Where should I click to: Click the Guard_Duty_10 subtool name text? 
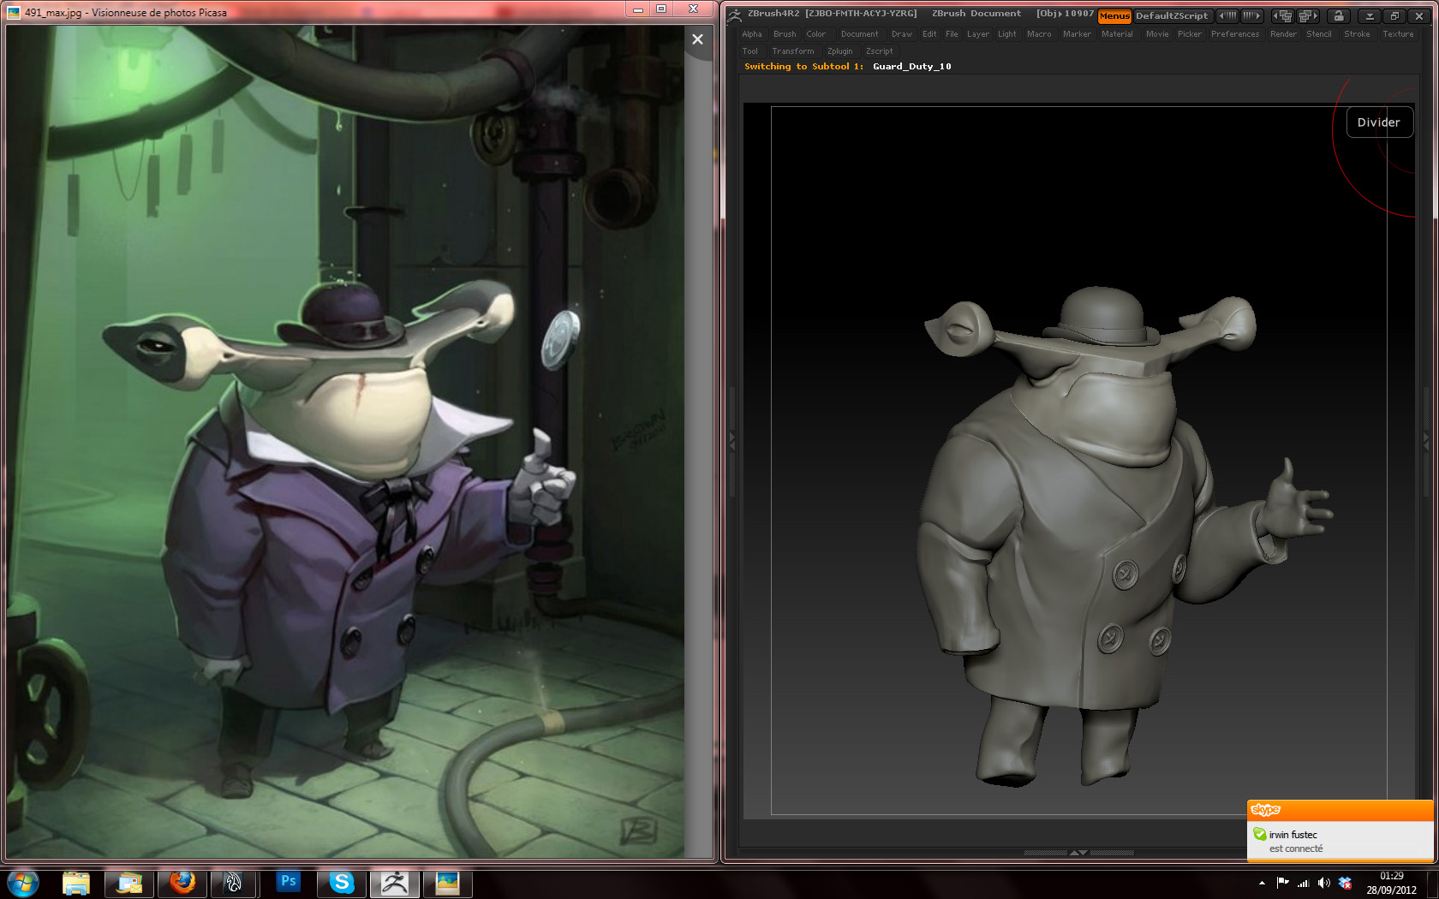[x=912, y=67]
